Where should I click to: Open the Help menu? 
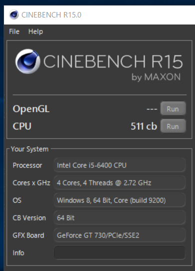coord(36,31)
